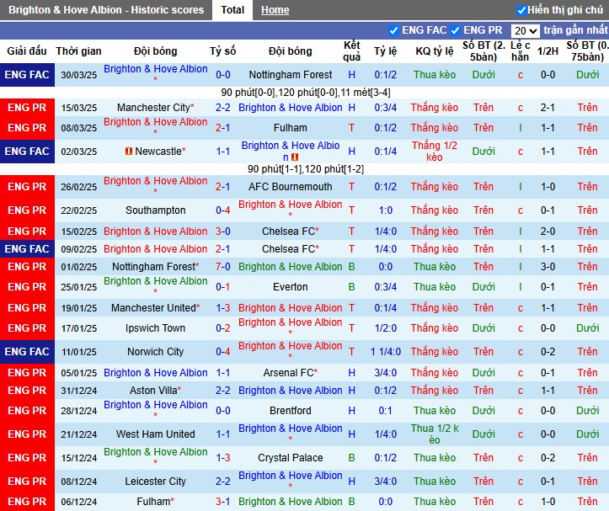The width and height of the screenshot is (609, 511).
Task: Click the Tỷ số column header
Action: [x=223, y=51]
